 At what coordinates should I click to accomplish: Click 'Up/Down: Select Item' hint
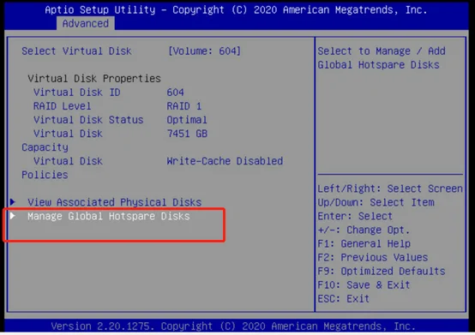click(x=376, y=202)
